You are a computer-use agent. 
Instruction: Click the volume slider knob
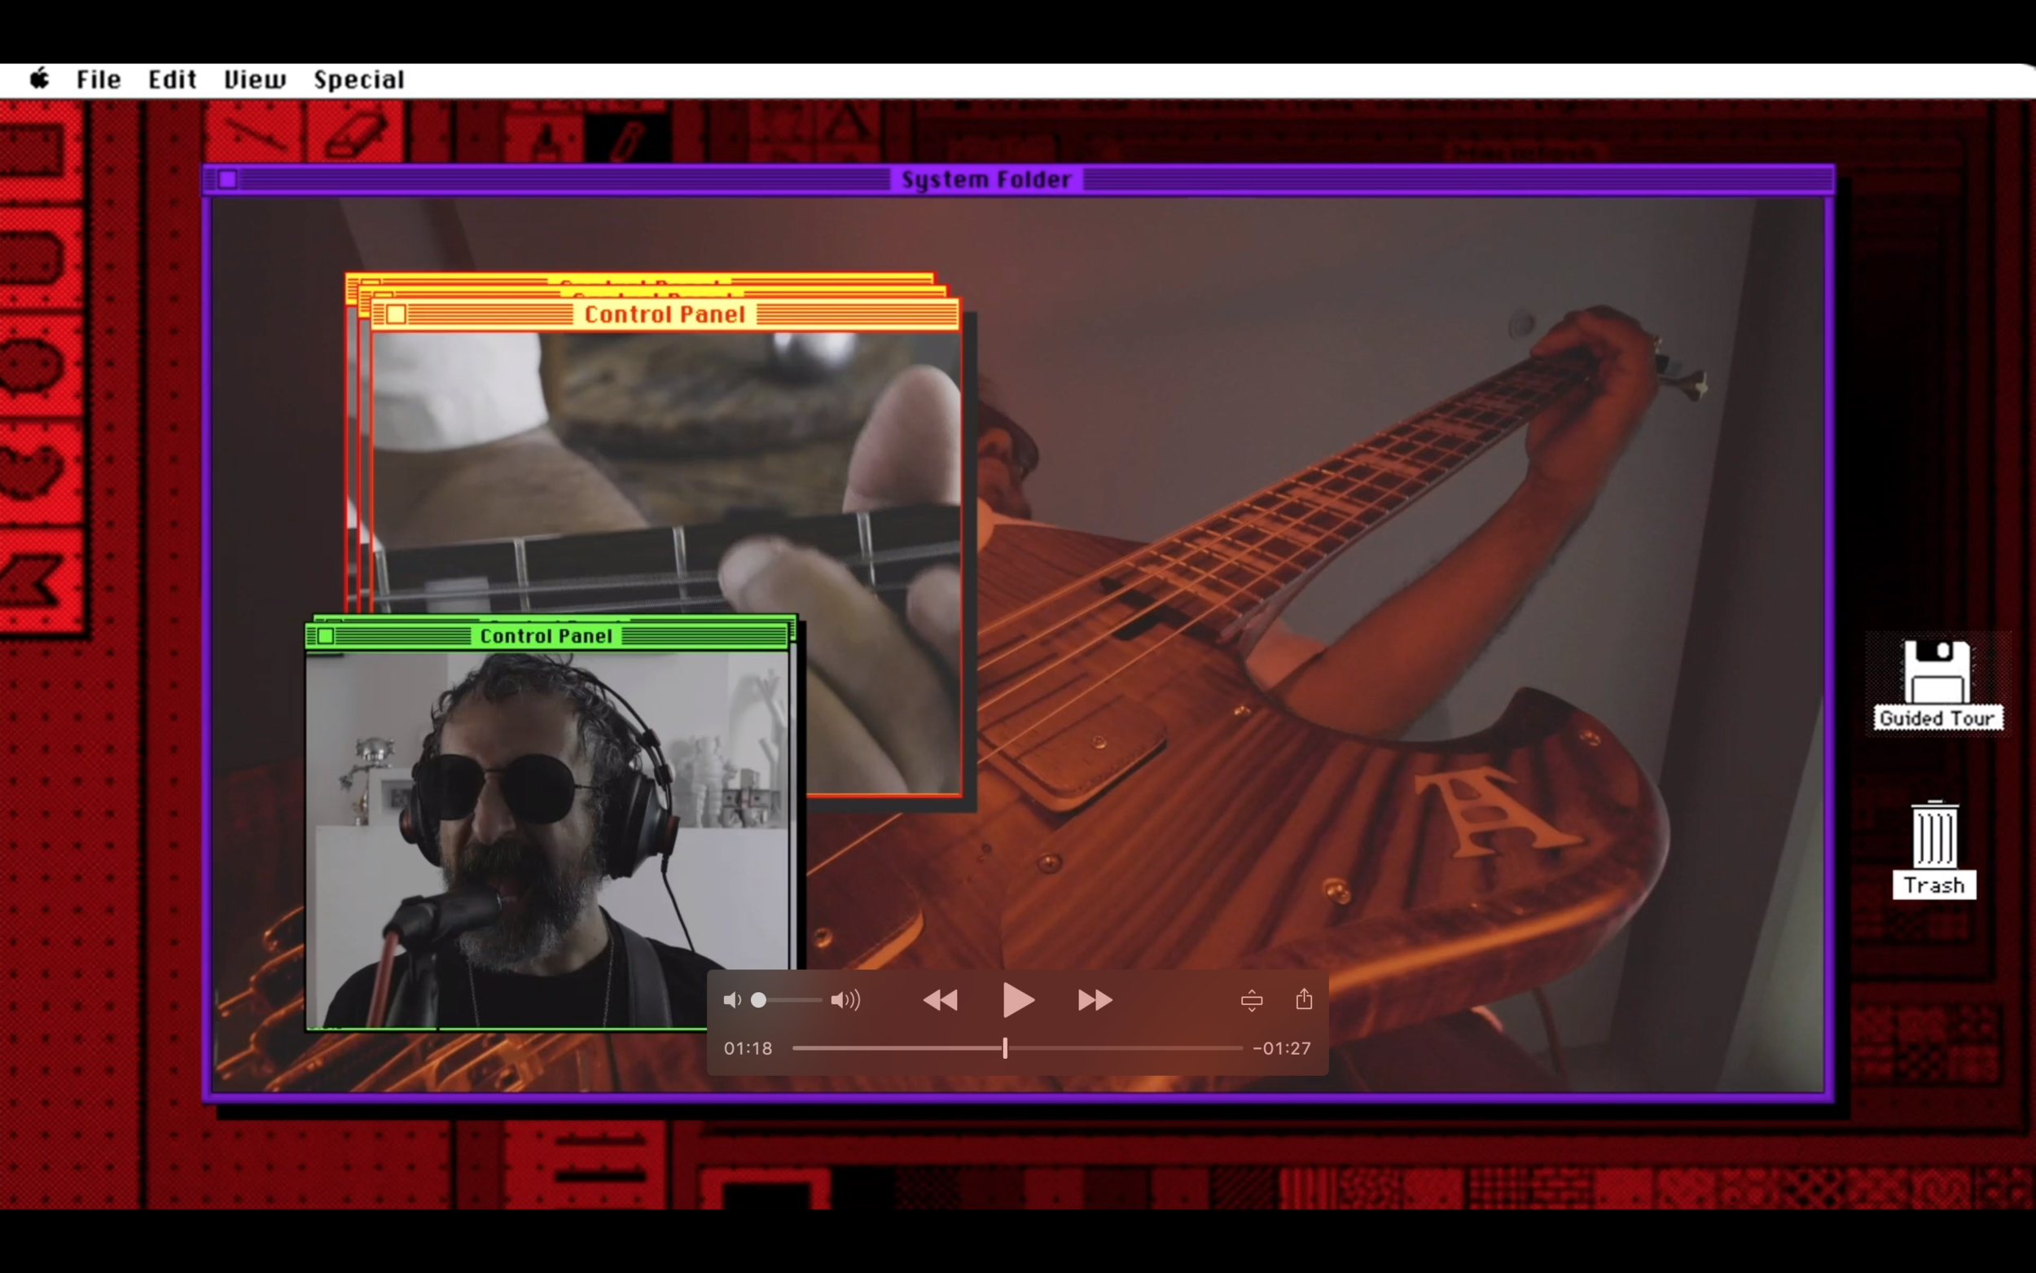tap(758, 1000)
